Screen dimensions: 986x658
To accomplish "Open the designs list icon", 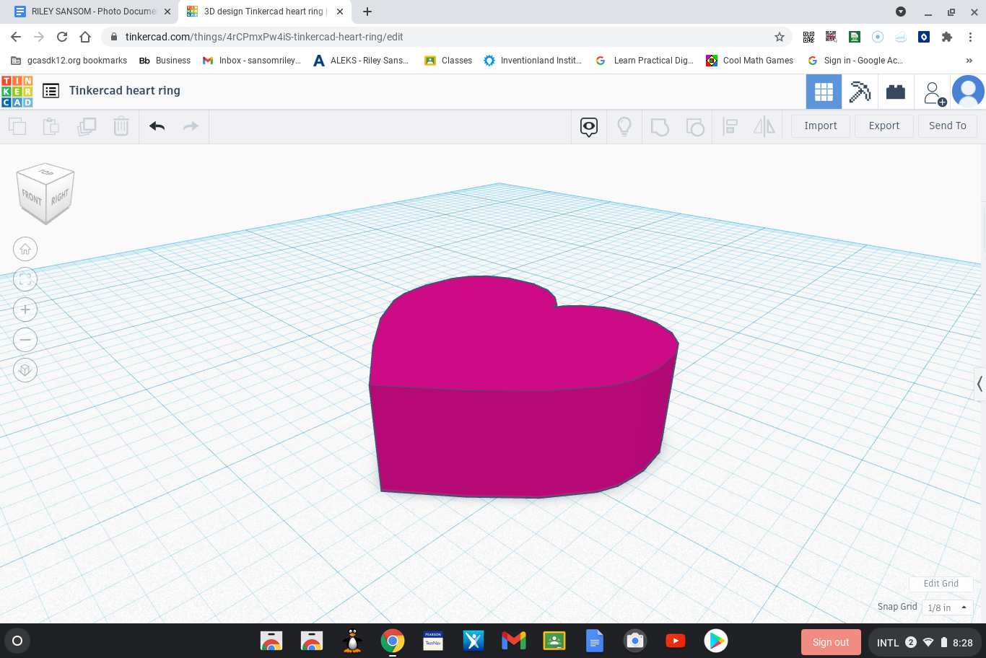I will [x=51, y=91].
